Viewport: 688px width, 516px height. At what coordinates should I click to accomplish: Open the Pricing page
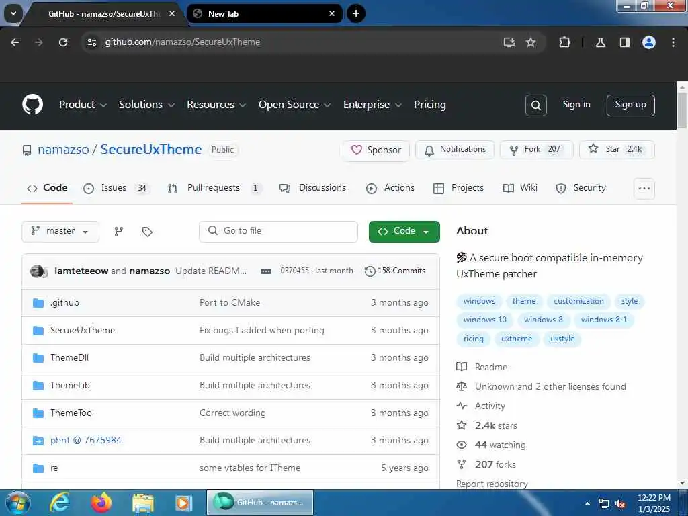pyautogui.click(x=429, y=105)
